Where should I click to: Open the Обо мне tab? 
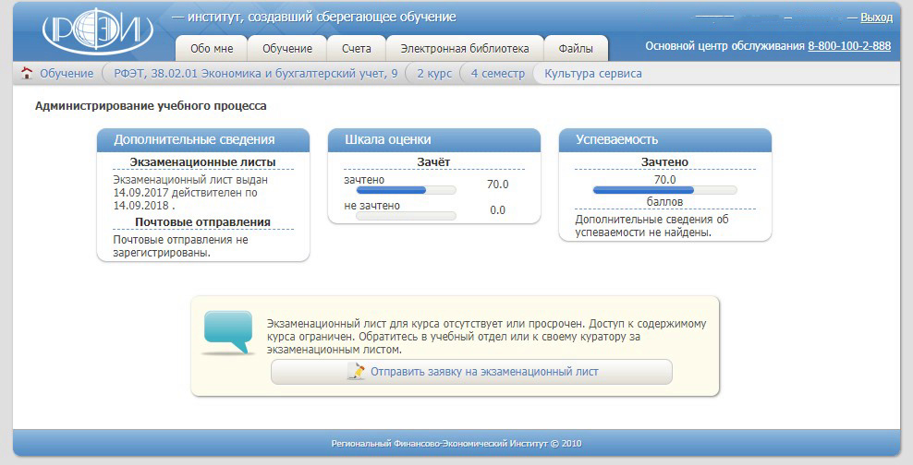pyautogui.click(x=211, y=49)
